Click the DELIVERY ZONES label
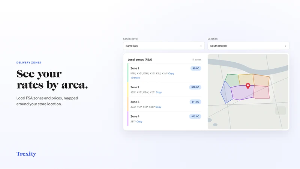This screenshot has width=300, height=169. point(29,62)
